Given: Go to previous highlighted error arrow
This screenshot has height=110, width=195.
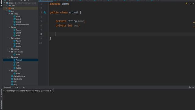Looking at the screenshot, I should point(190,3).
